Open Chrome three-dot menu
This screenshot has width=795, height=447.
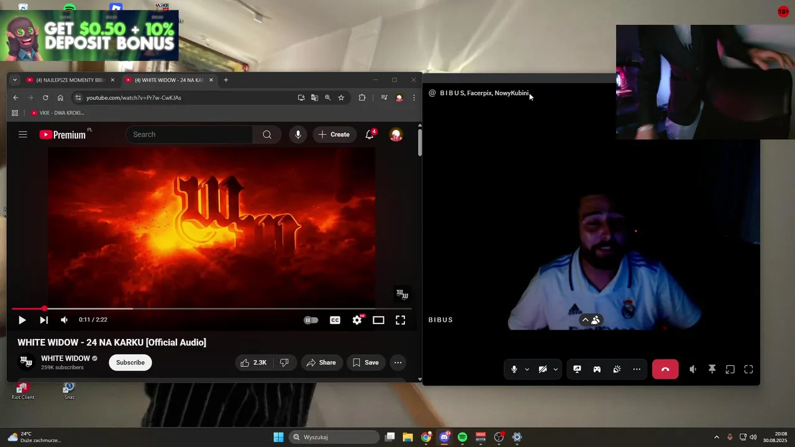click(414, 97)
